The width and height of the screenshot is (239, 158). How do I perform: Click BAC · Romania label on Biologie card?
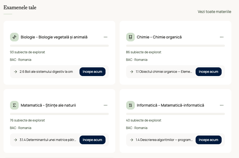21,60
